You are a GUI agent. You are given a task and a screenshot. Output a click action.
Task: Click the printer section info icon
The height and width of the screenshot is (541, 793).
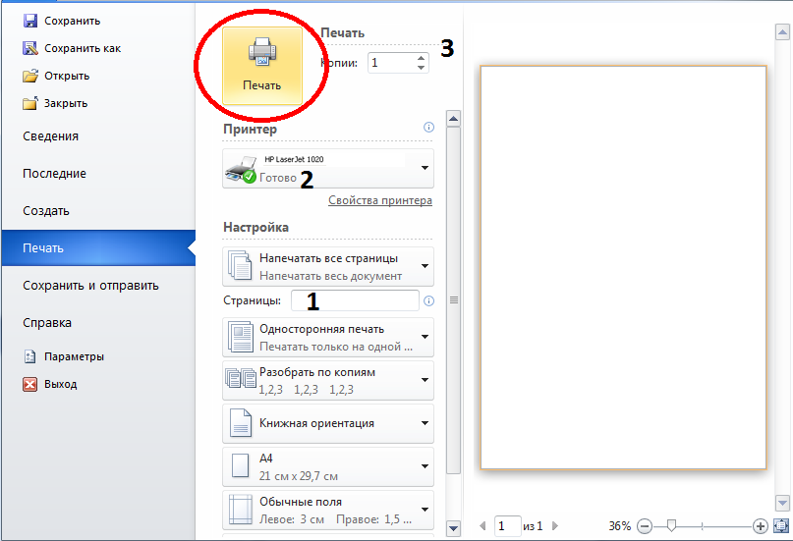pyautogui.click(x=428, y=128)
